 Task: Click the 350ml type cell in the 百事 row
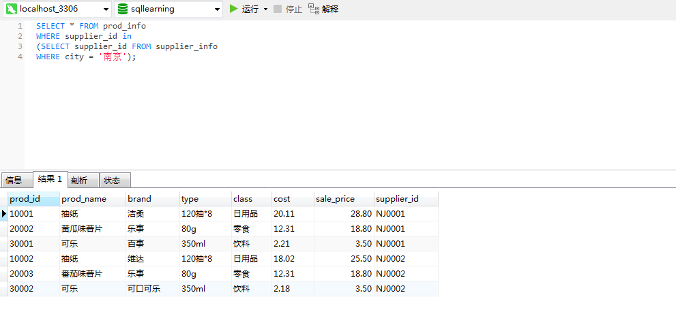(x=205, y=244)
